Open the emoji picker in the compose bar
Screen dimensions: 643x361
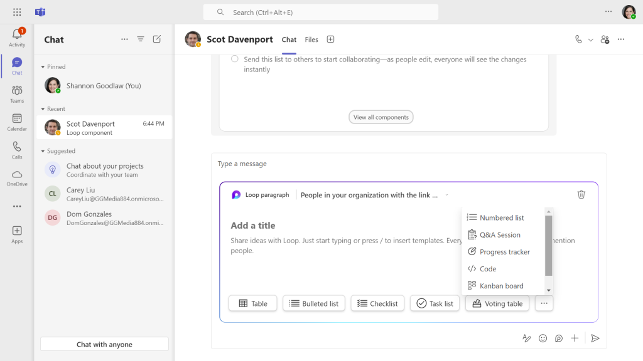(x=543, y=338)
